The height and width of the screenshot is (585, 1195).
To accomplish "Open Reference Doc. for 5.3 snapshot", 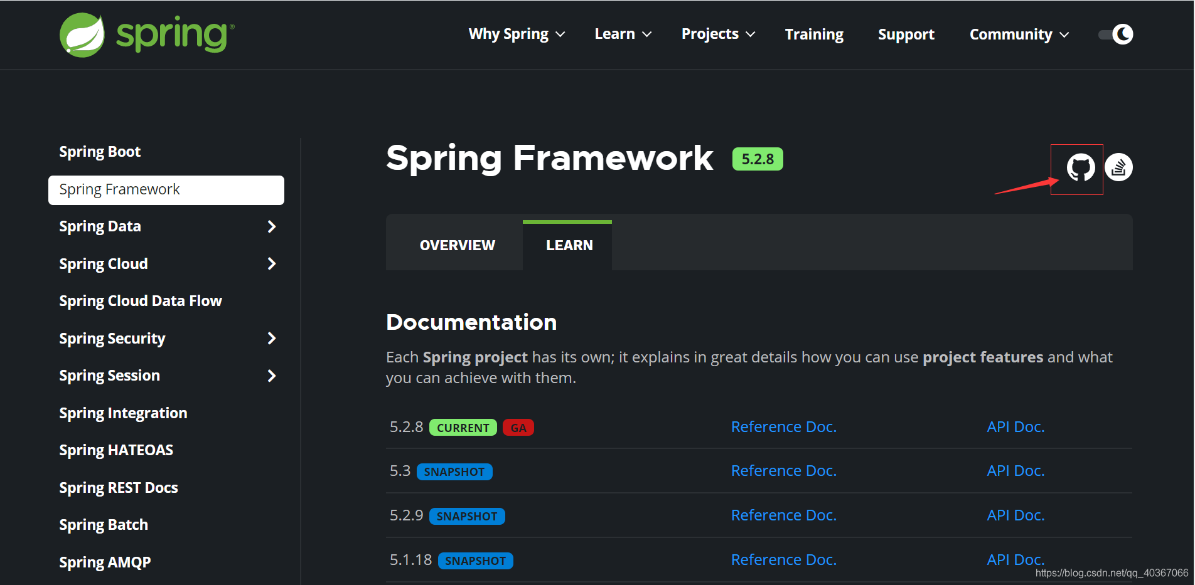I will click(x=784, y=471).
